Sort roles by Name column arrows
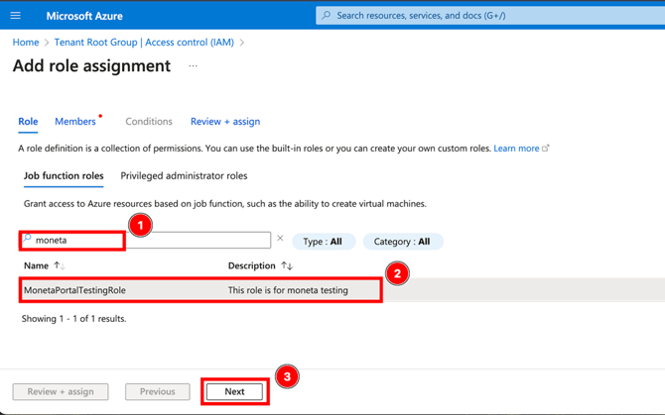The width and height of the screenshot is (665, 415). pos(59,266)
